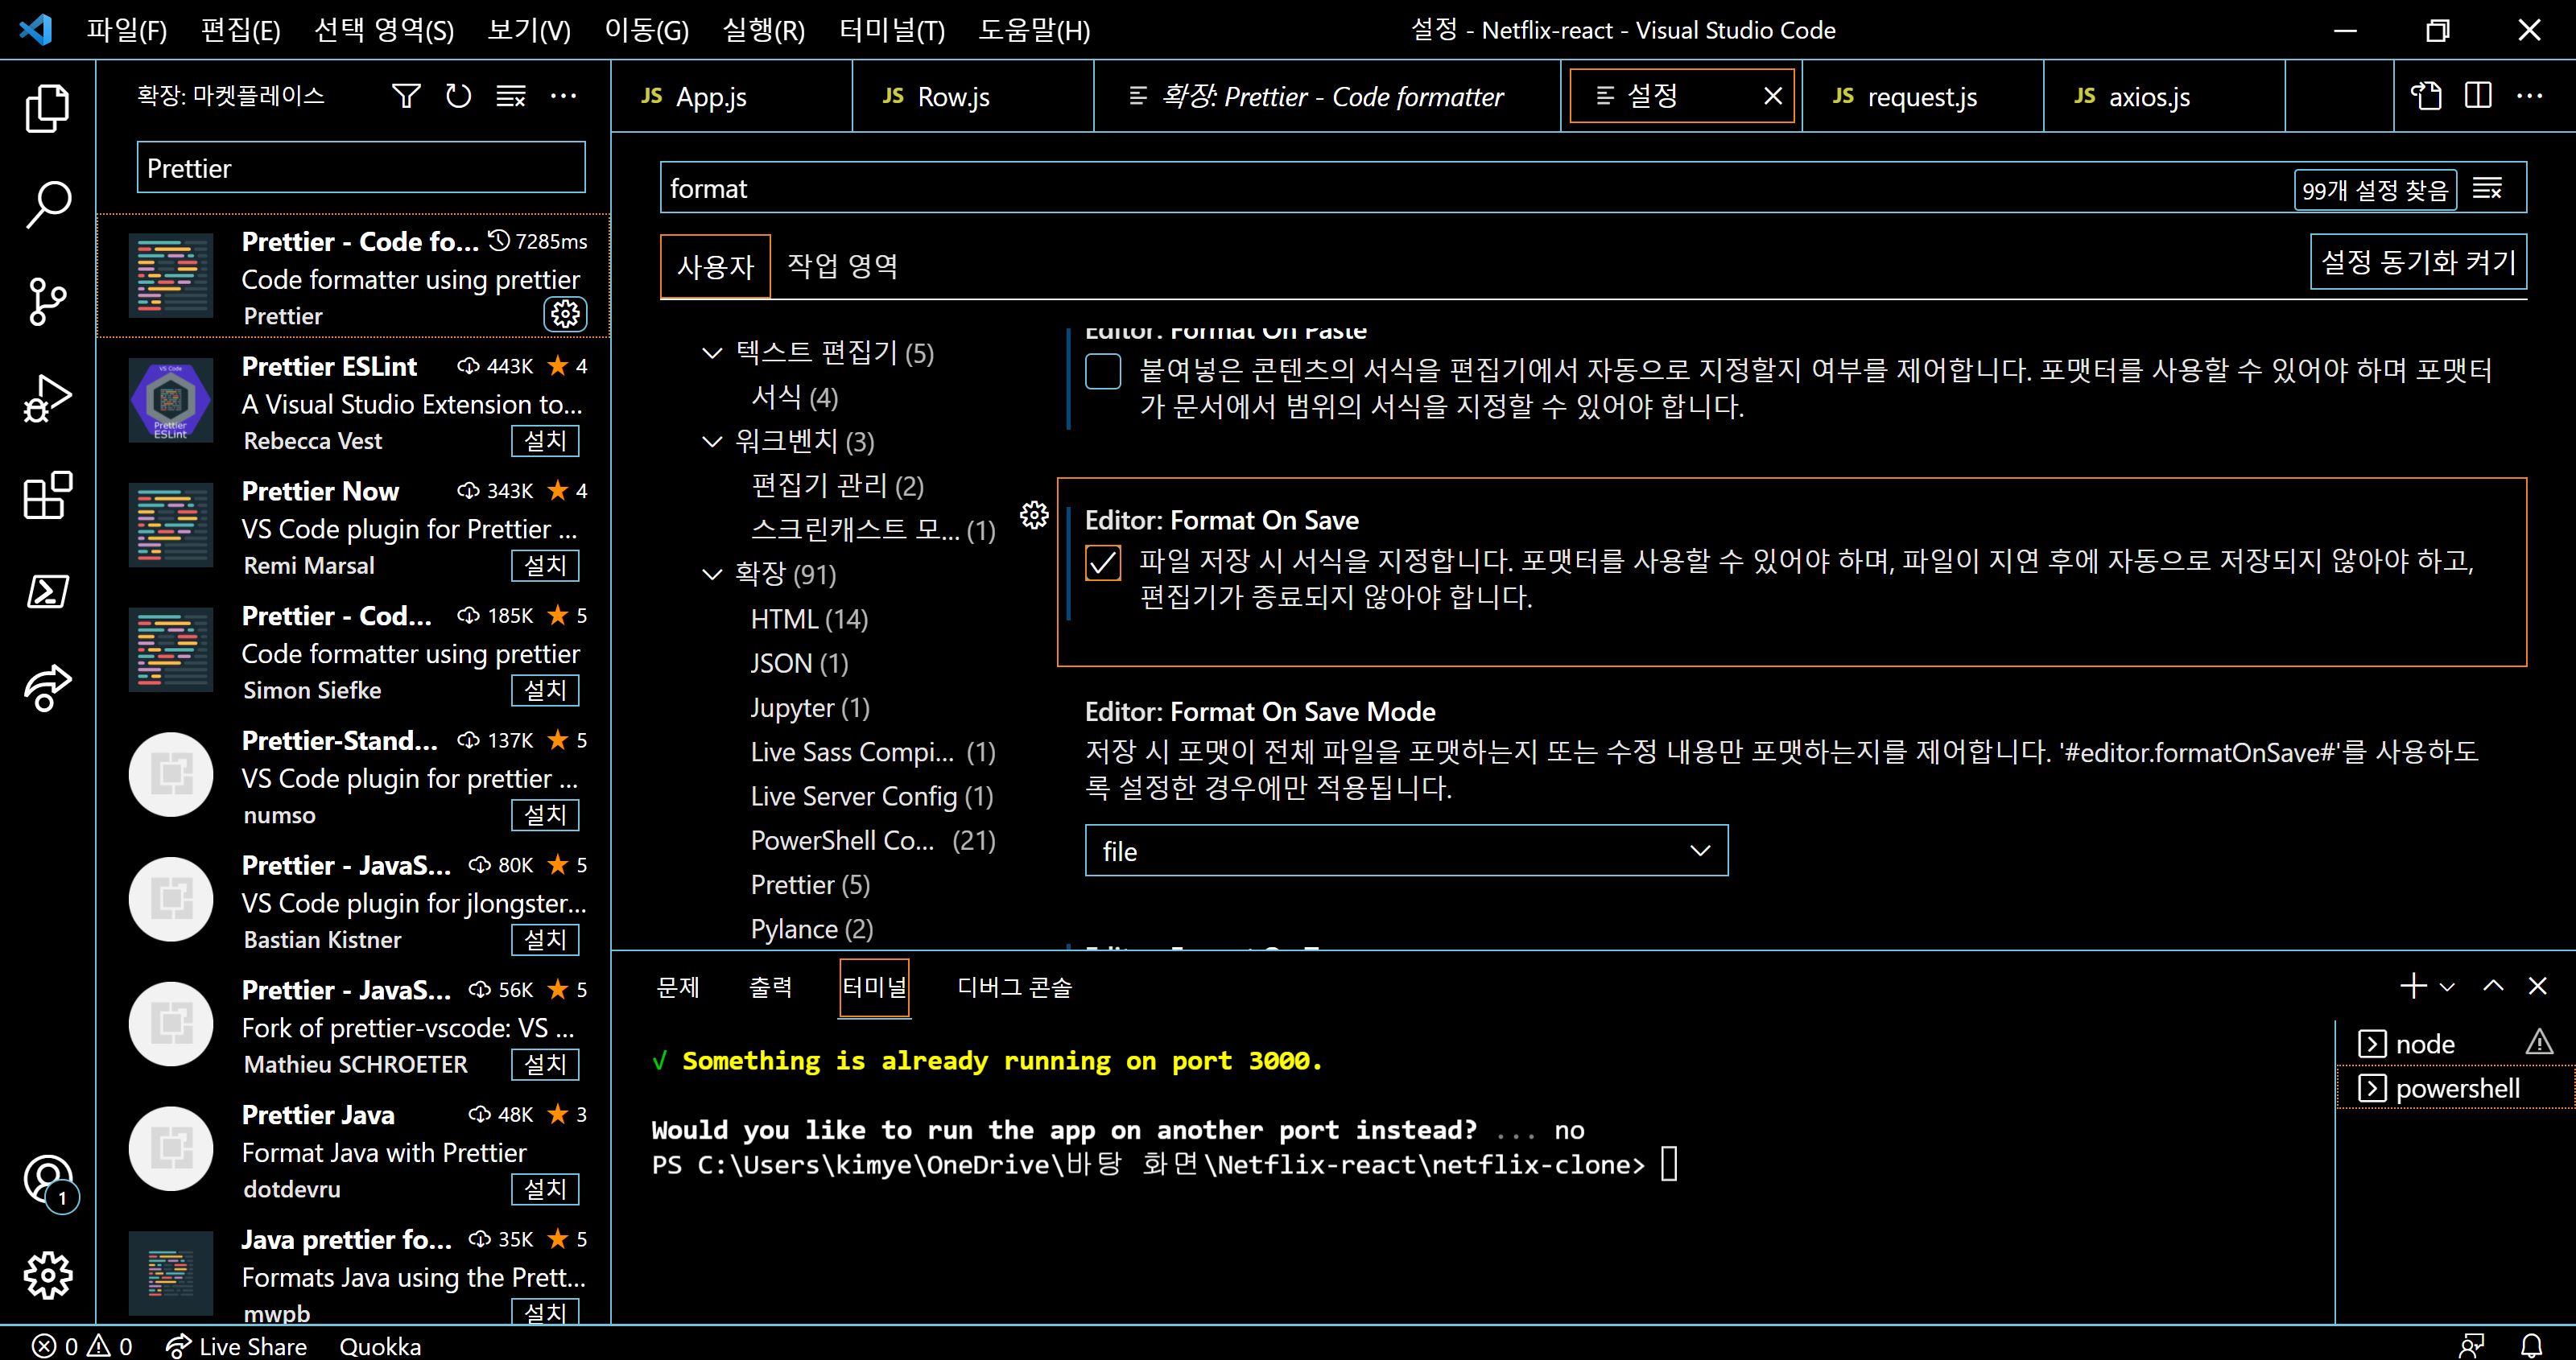
Task: Open the PowerShell activity bar icon
Action: 47,591
